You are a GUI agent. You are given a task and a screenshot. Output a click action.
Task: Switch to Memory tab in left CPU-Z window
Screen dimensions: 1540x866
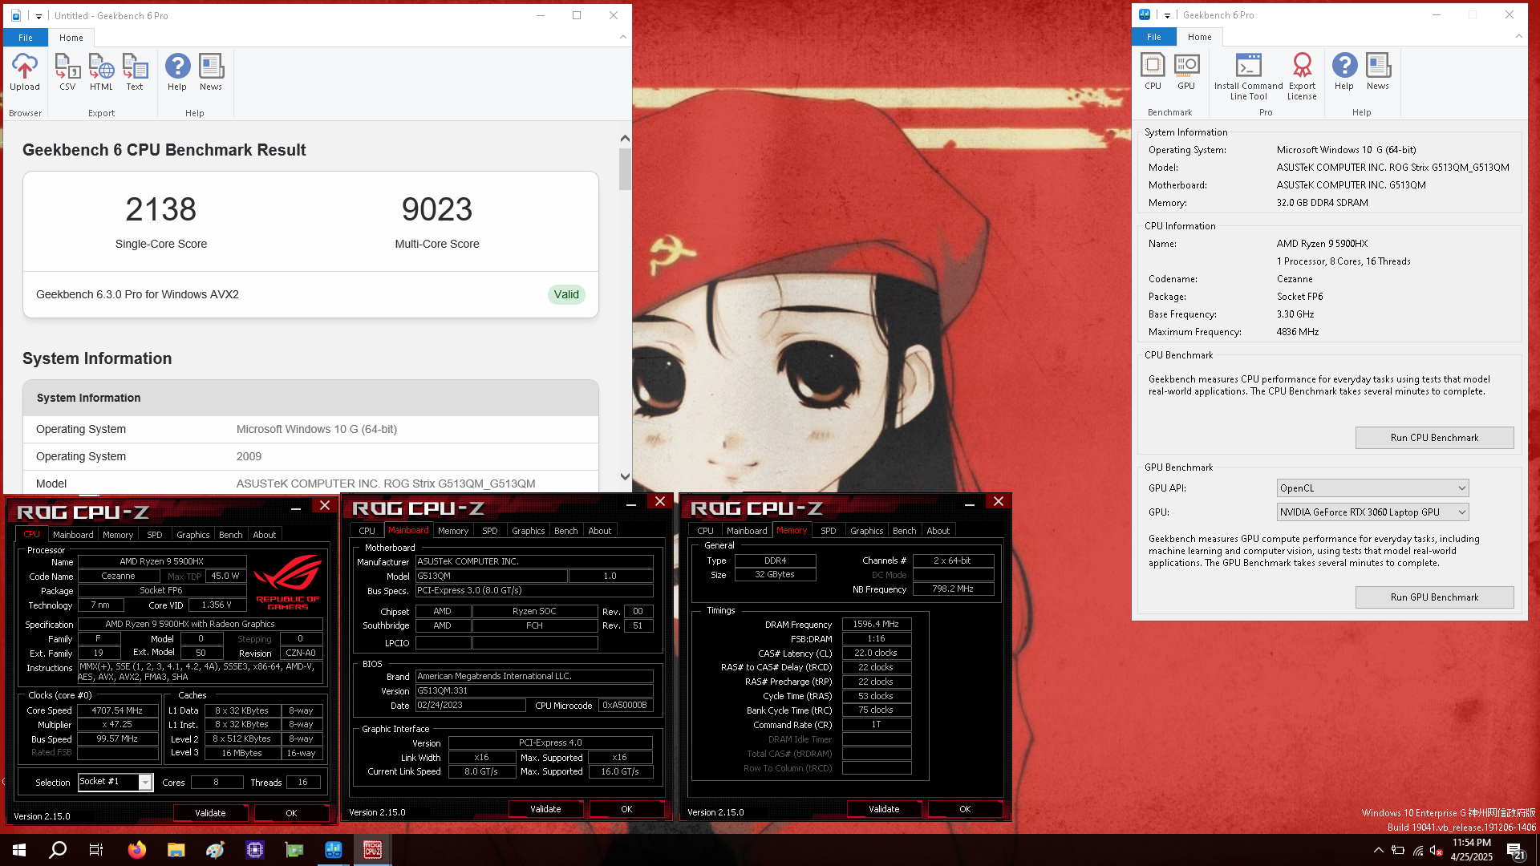click(118, 535)
